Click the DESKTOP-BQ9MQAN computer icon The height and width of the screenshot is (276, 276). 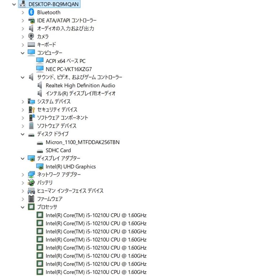click(x=22, y=4)
